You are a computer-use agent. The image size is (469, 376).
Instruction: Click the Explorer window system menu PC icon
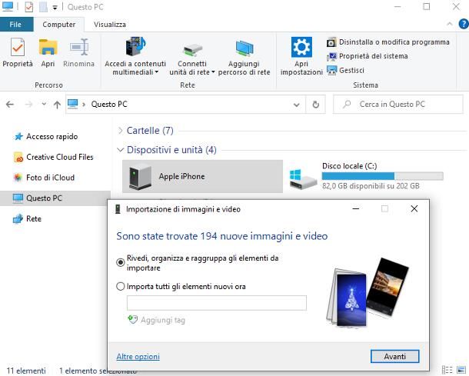8,7
